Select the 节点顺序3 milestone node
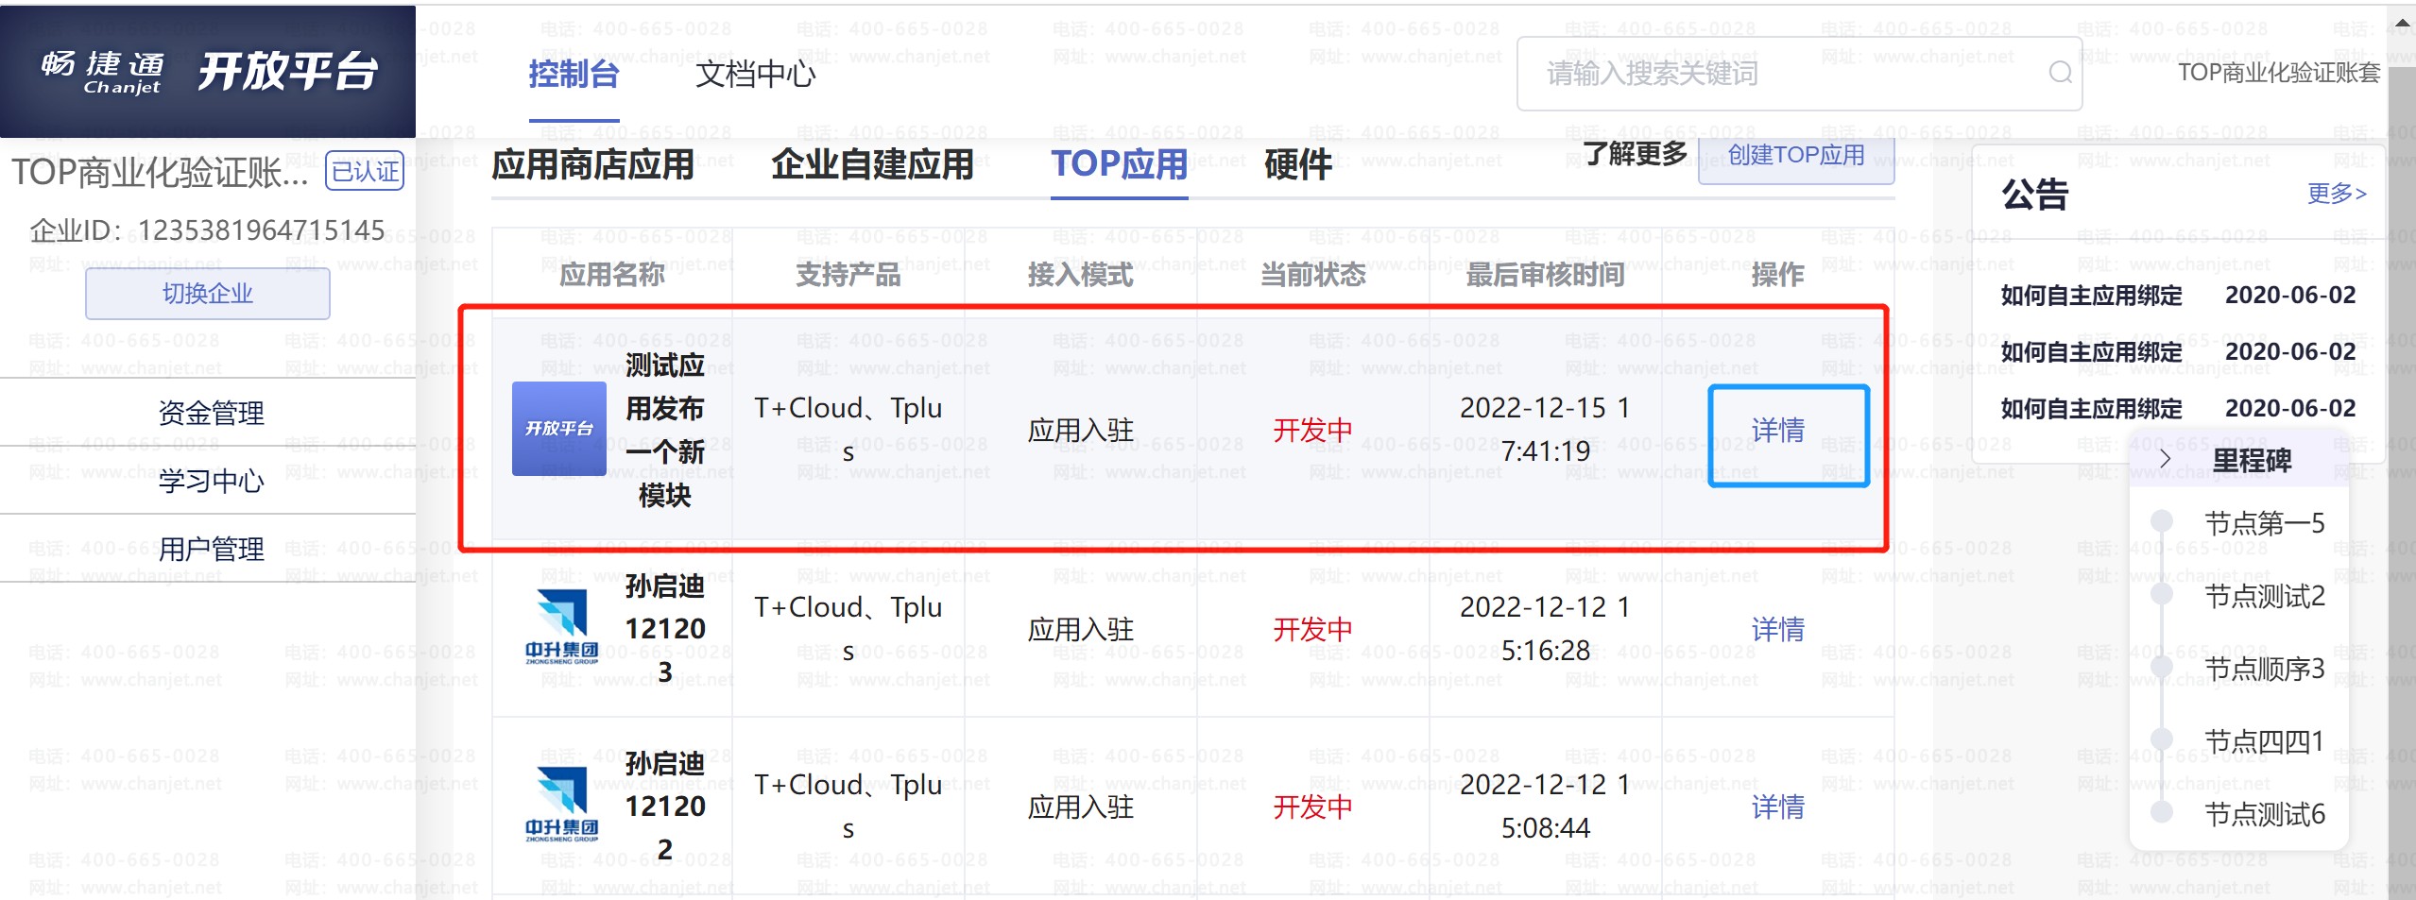 click(x=2264, y=669)
